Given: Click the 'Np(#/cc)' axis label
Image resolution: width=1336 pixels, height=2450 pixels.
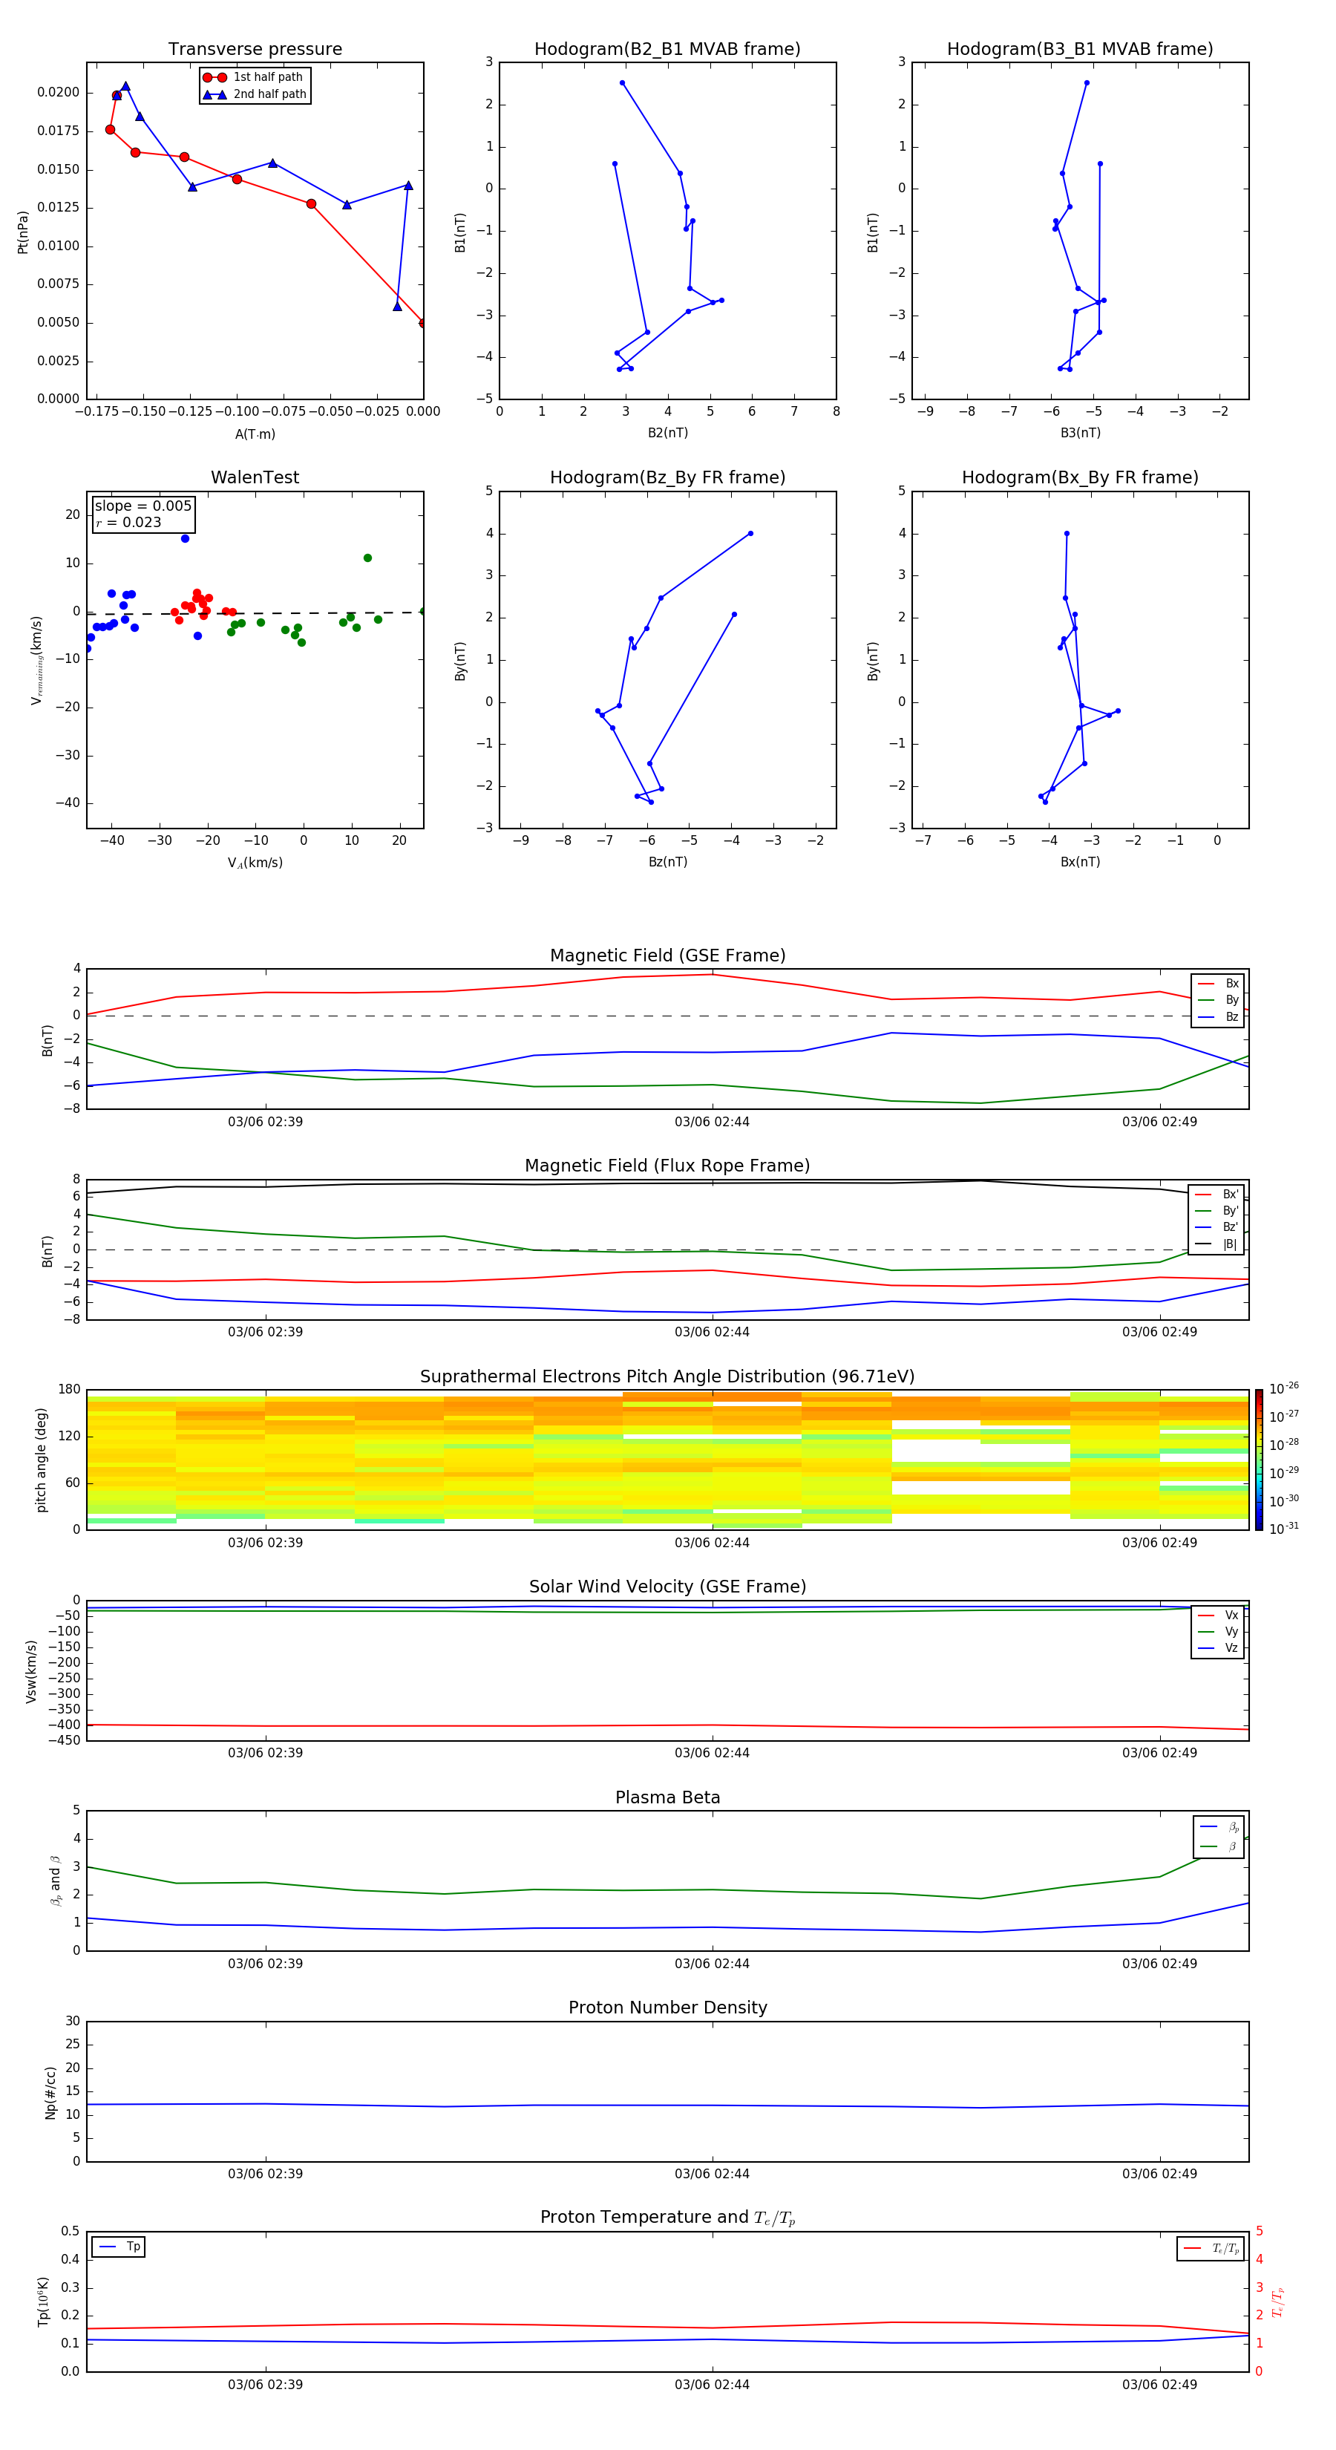Looking at the screenshot, I should [x=50, y=2092].
